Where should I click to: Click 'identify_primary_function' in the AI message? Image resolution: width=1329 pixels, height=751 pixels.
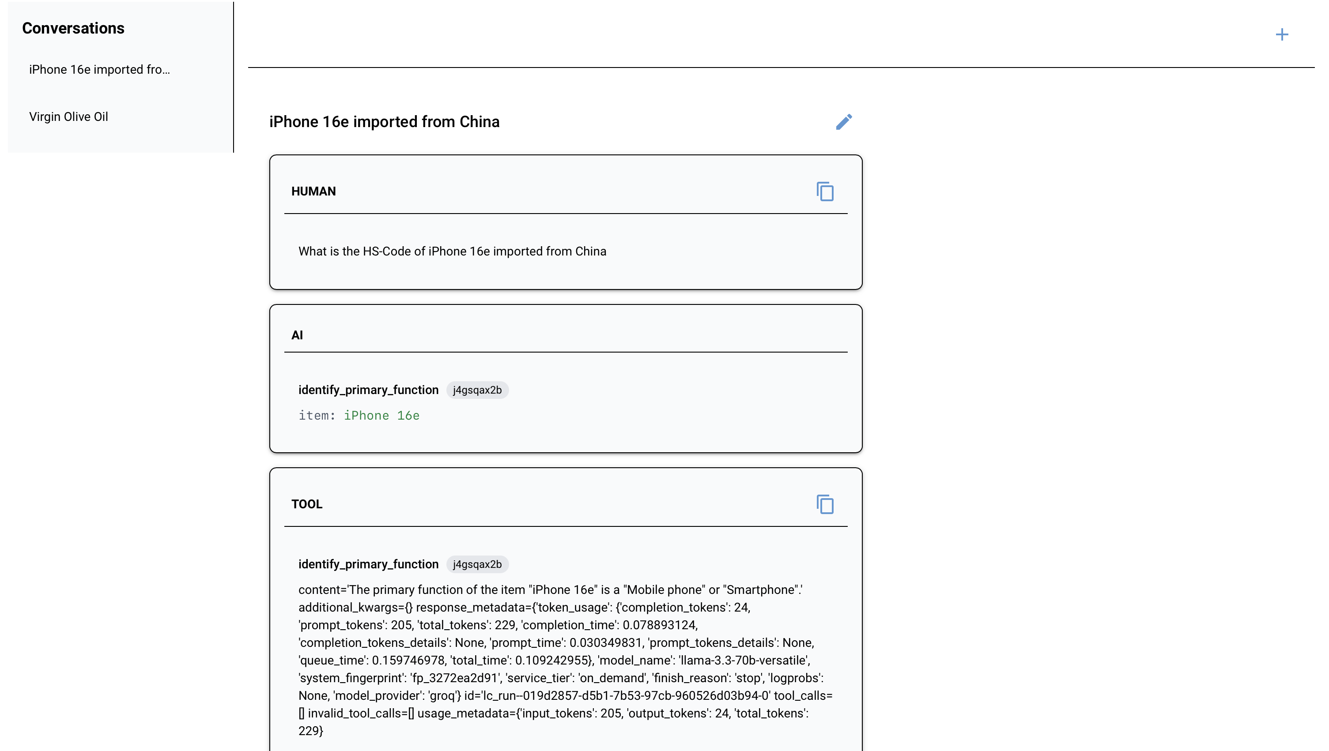pyautogui.click(x=368, y=390)
